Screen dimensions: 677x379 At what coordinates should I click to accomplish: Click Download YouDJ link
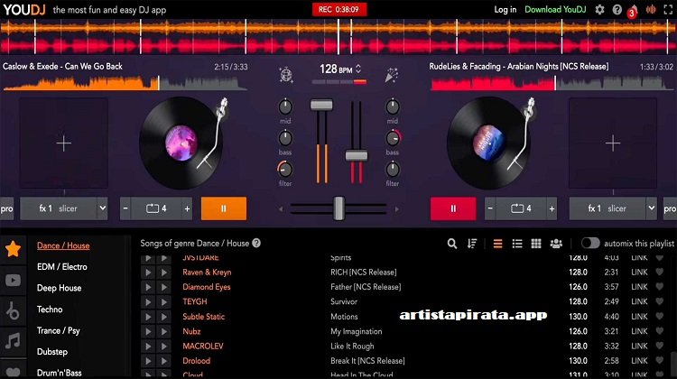pos(555,10)
